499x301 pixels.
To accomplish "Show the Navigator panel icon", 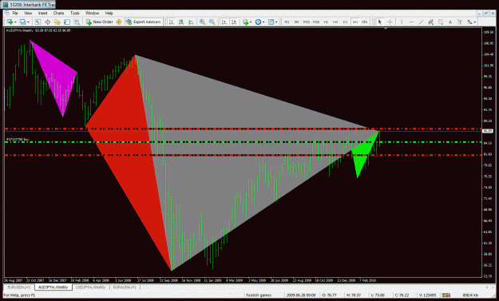I will [57, 22].
